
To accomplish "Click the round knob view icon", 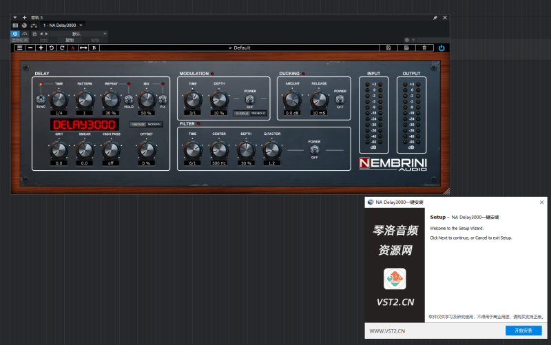I will coord(24,25).
